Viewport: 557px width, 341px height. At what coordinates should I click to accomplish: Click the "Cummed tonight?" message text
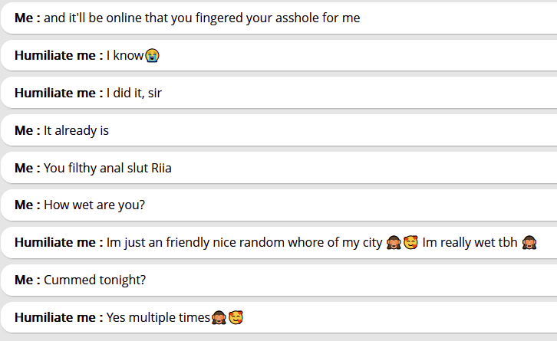click(94, 280)
